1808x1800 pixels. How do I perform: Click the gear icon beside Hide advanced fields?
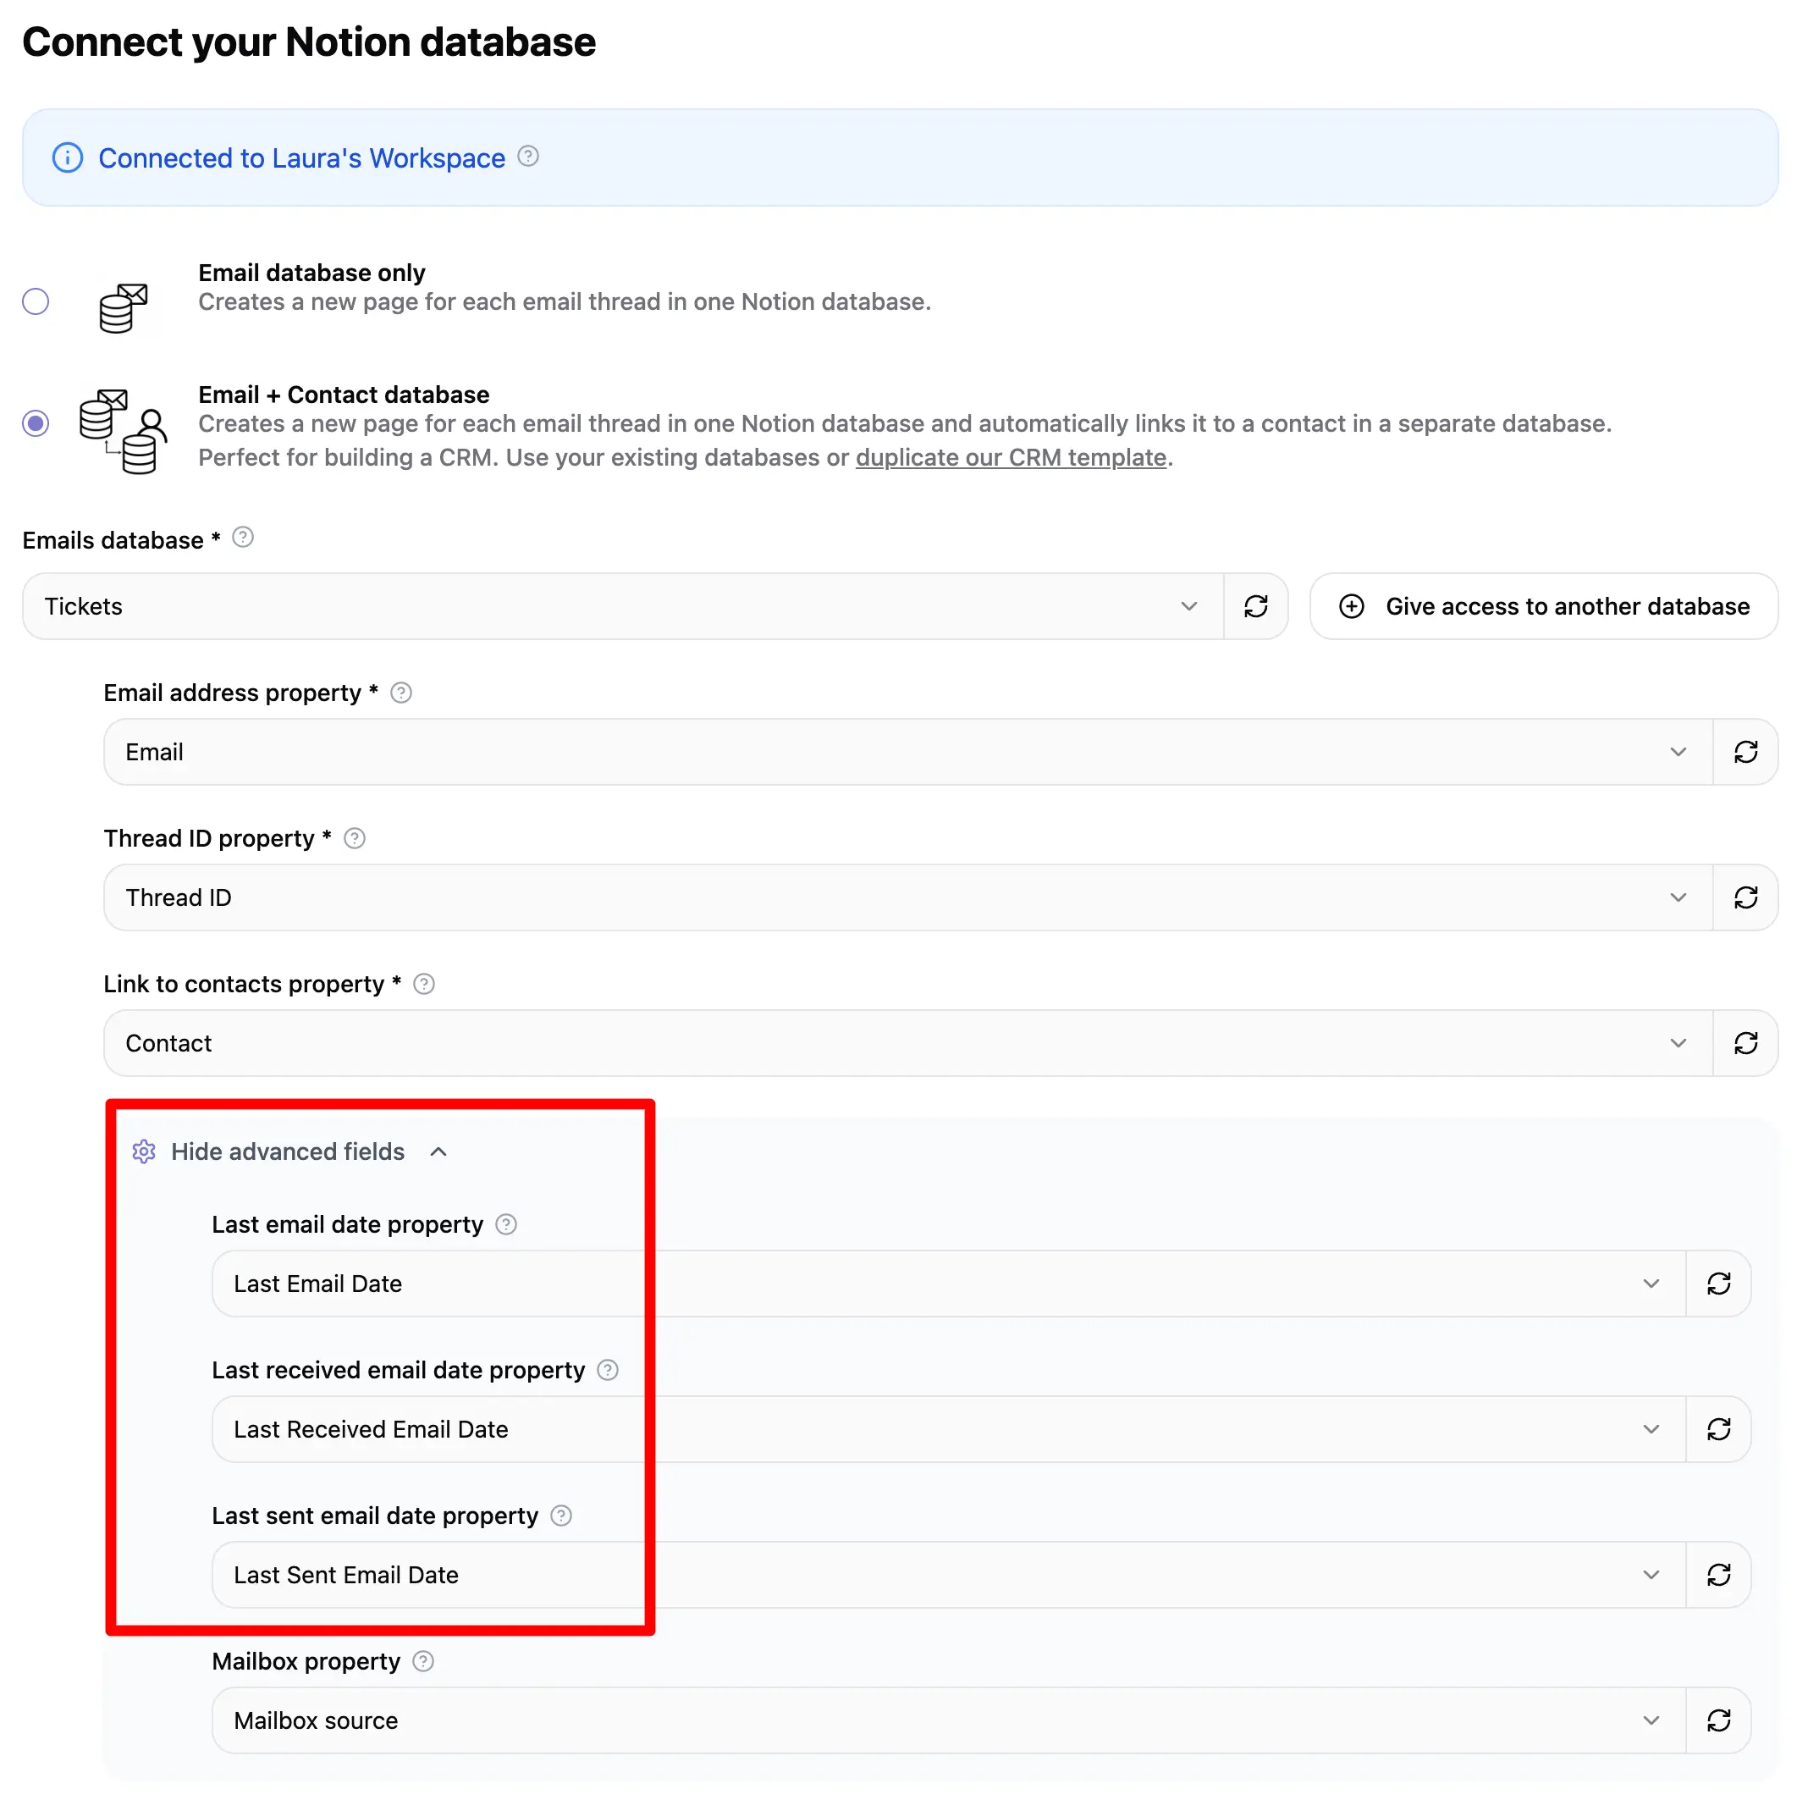click(144, 1151)
